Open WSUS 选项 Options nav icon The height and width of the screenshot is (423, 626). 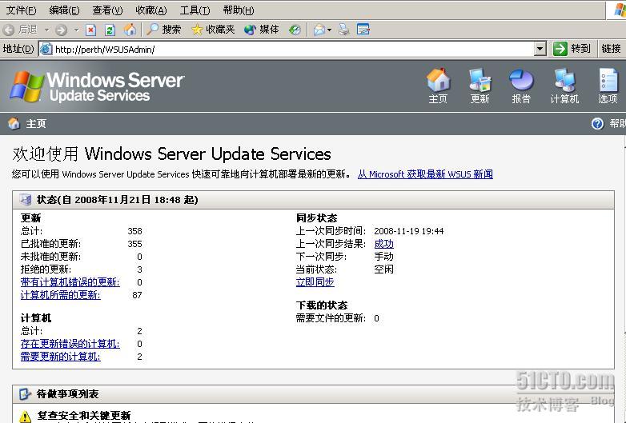[608, 86]
